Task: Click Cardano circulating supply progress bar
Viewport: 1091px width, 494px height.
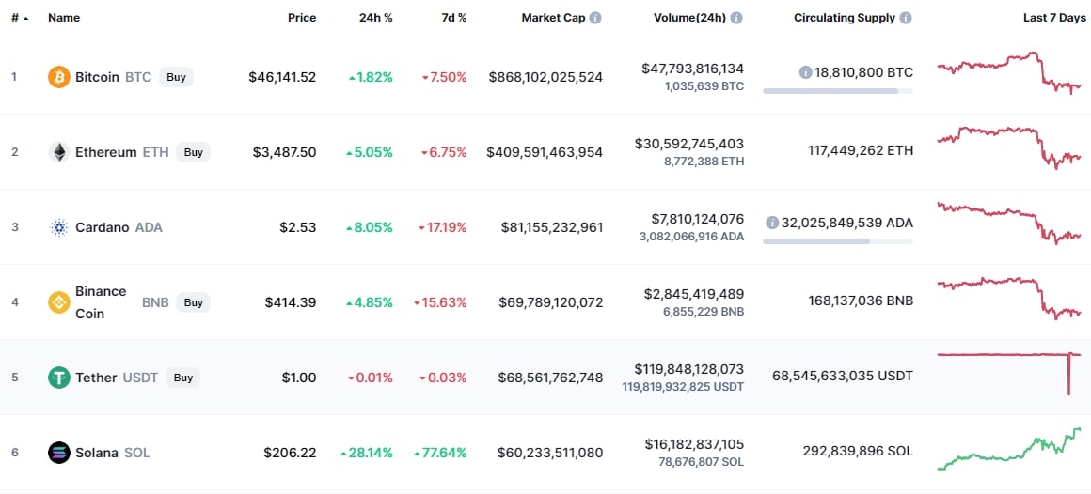Action: [x=838, y=241]
